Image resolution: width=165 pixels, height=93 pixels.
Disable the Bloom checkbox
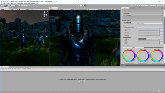123,18
